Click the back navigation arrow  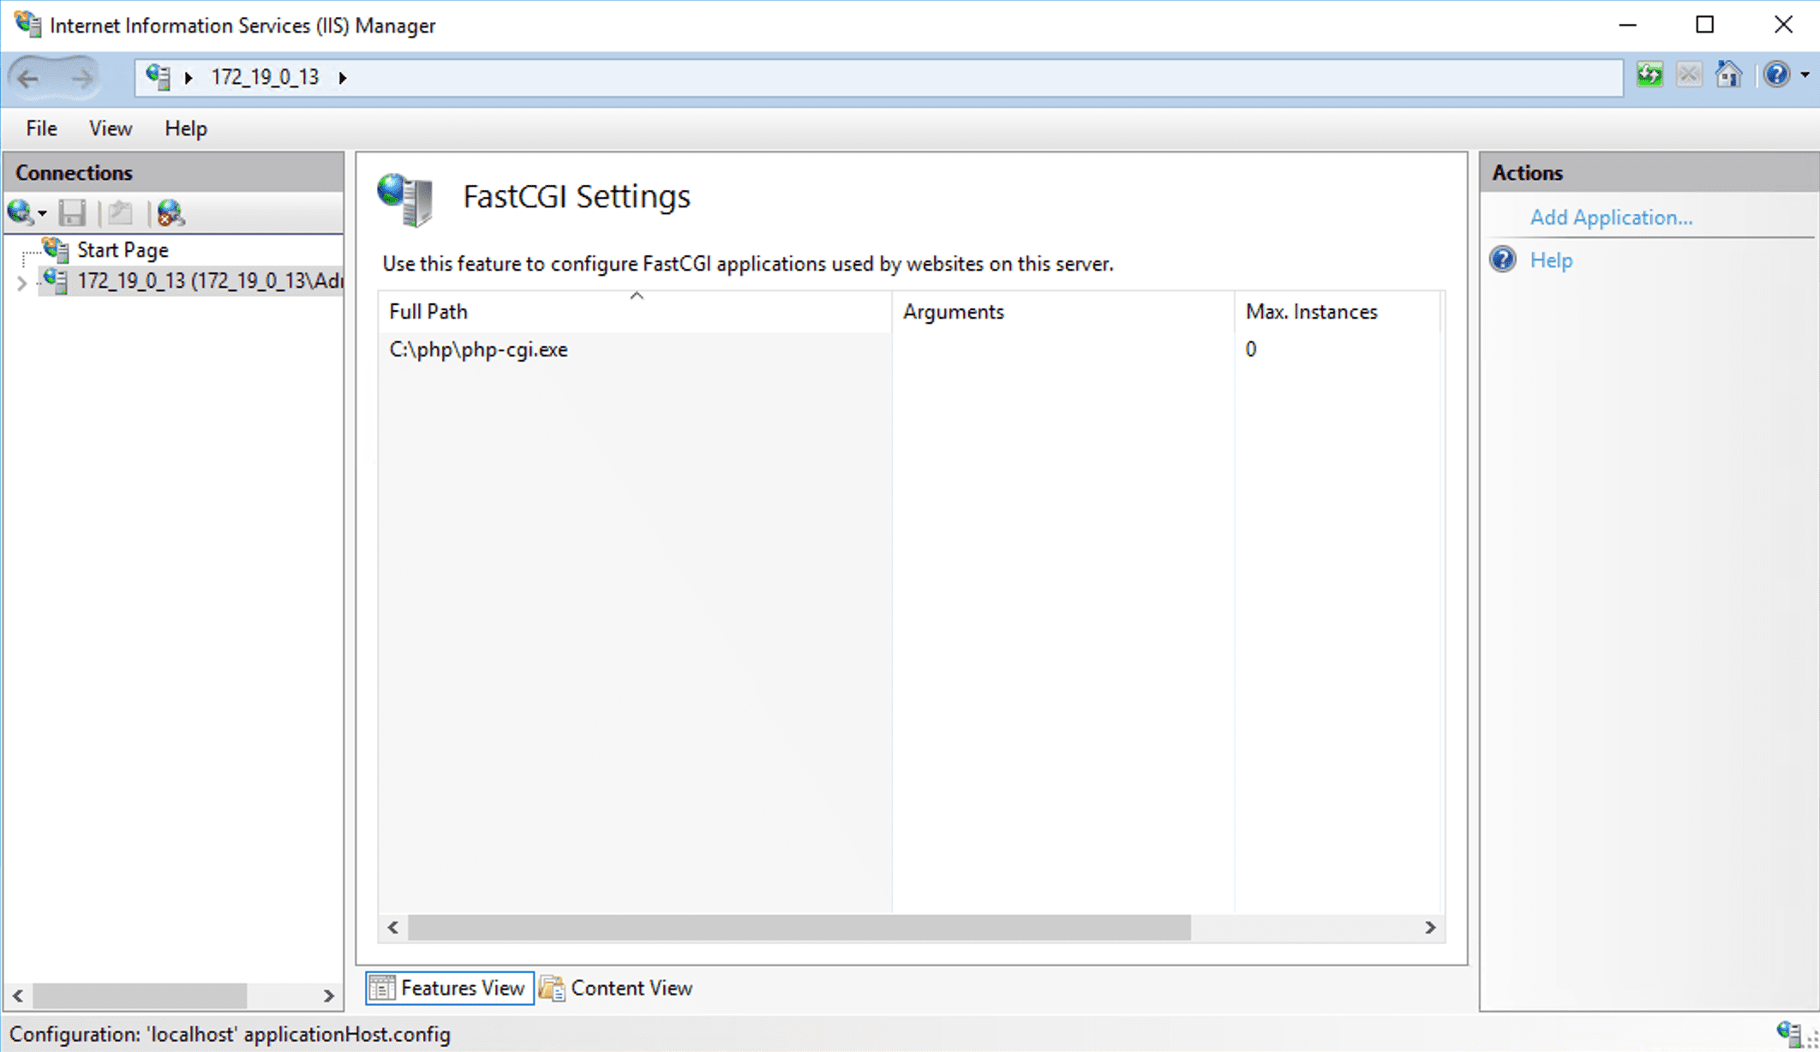28,78
